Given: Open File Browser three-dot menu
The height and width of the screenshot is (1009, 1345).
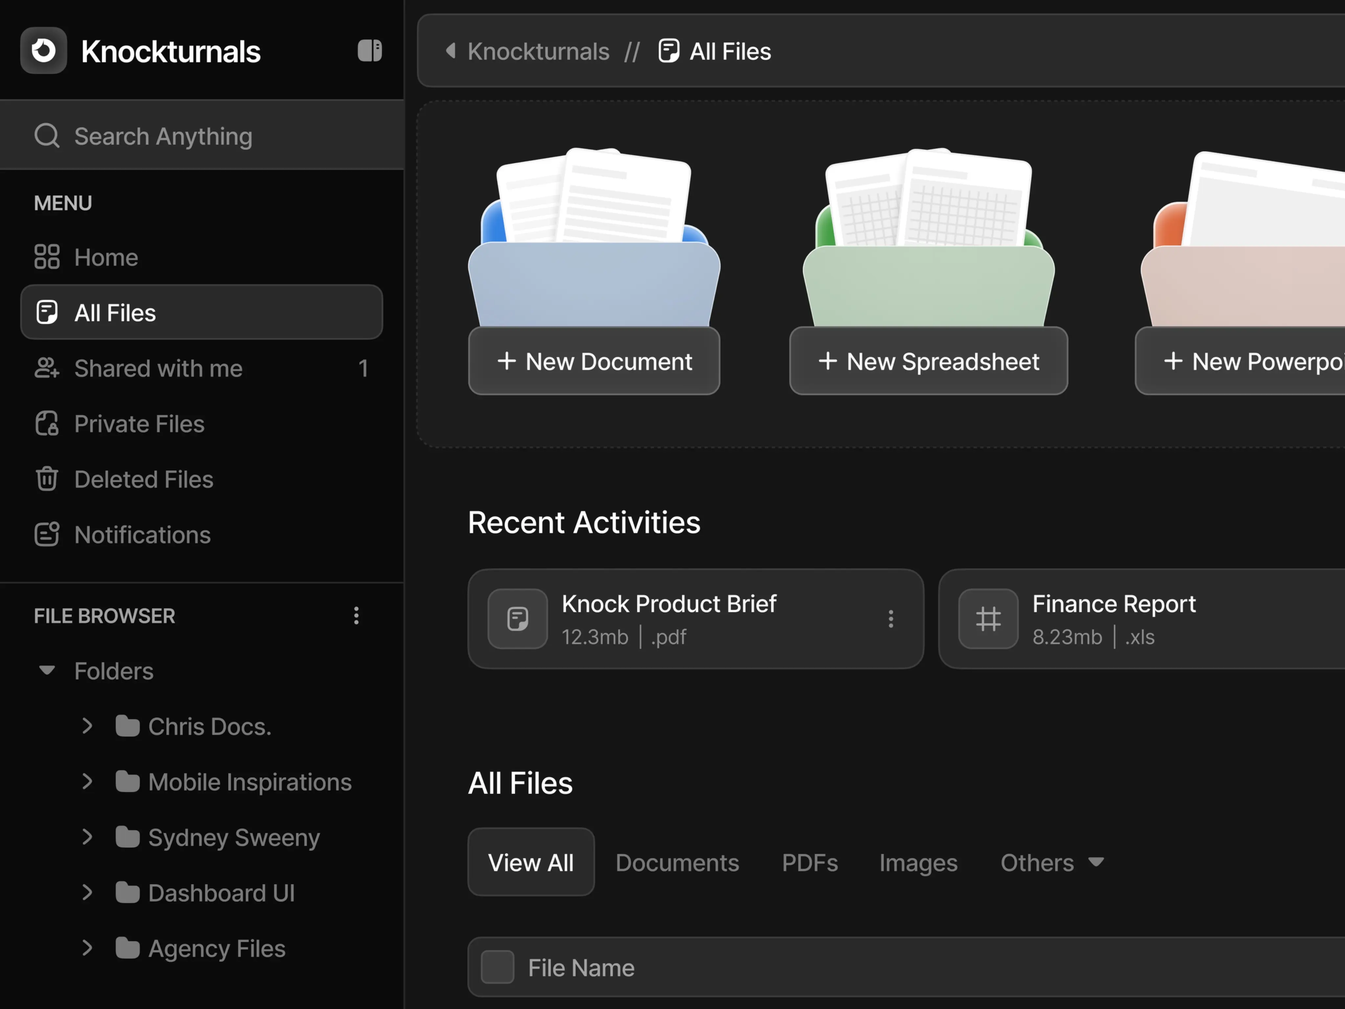Looking at the screenshot, I should pyautogui.click(x=356, y=616).
